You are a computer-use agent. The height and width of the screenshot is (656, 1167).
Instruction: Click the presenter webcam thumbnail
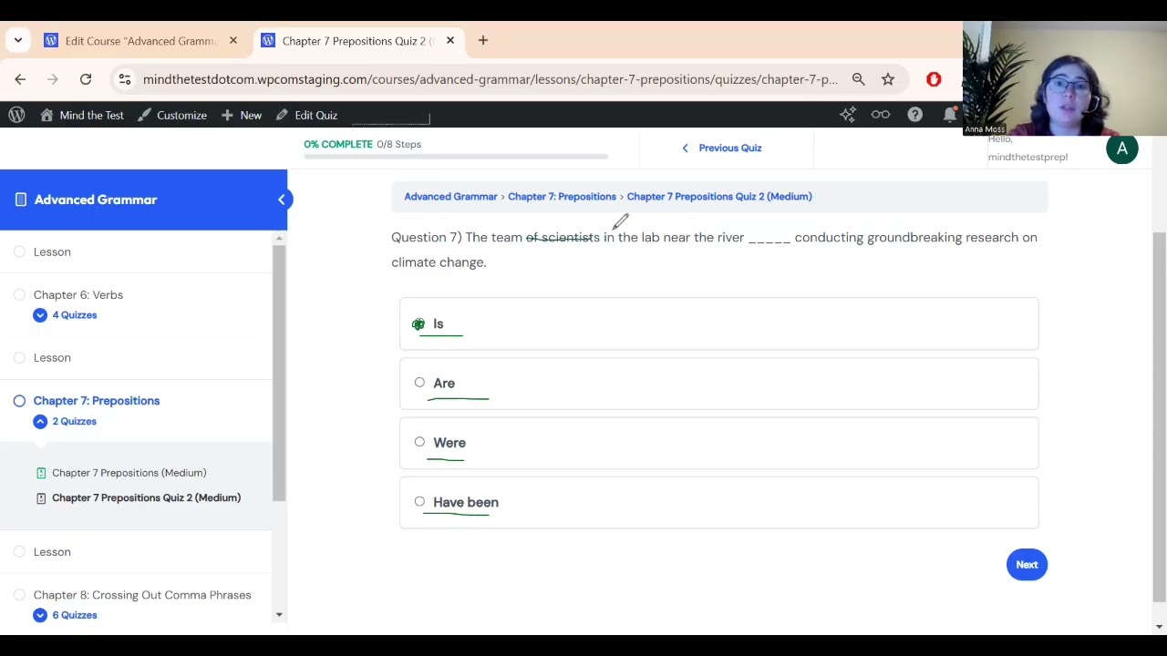click(1065, 78)
